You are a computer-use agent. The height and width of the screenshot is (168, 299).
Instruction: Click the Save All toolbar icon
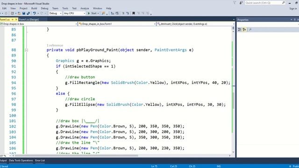point(28,14)
